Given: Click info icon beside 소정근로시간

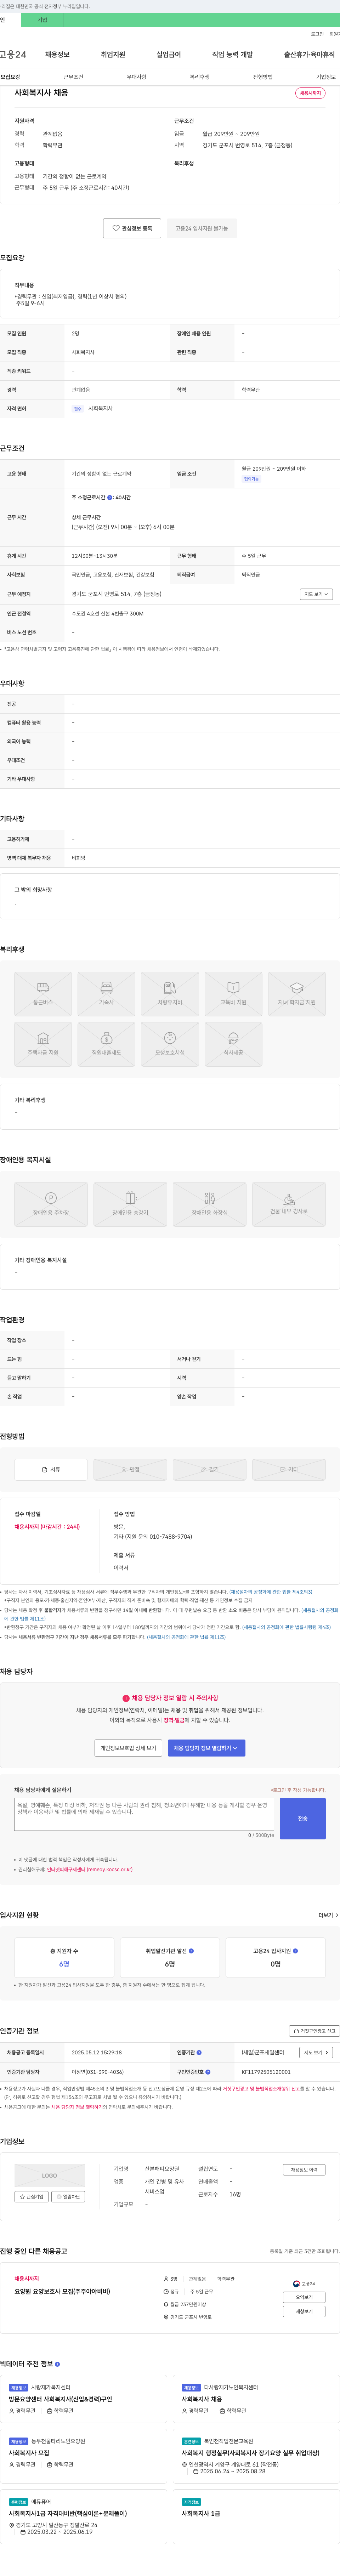Looking at the screenshot, I should [x=110, y=497].
